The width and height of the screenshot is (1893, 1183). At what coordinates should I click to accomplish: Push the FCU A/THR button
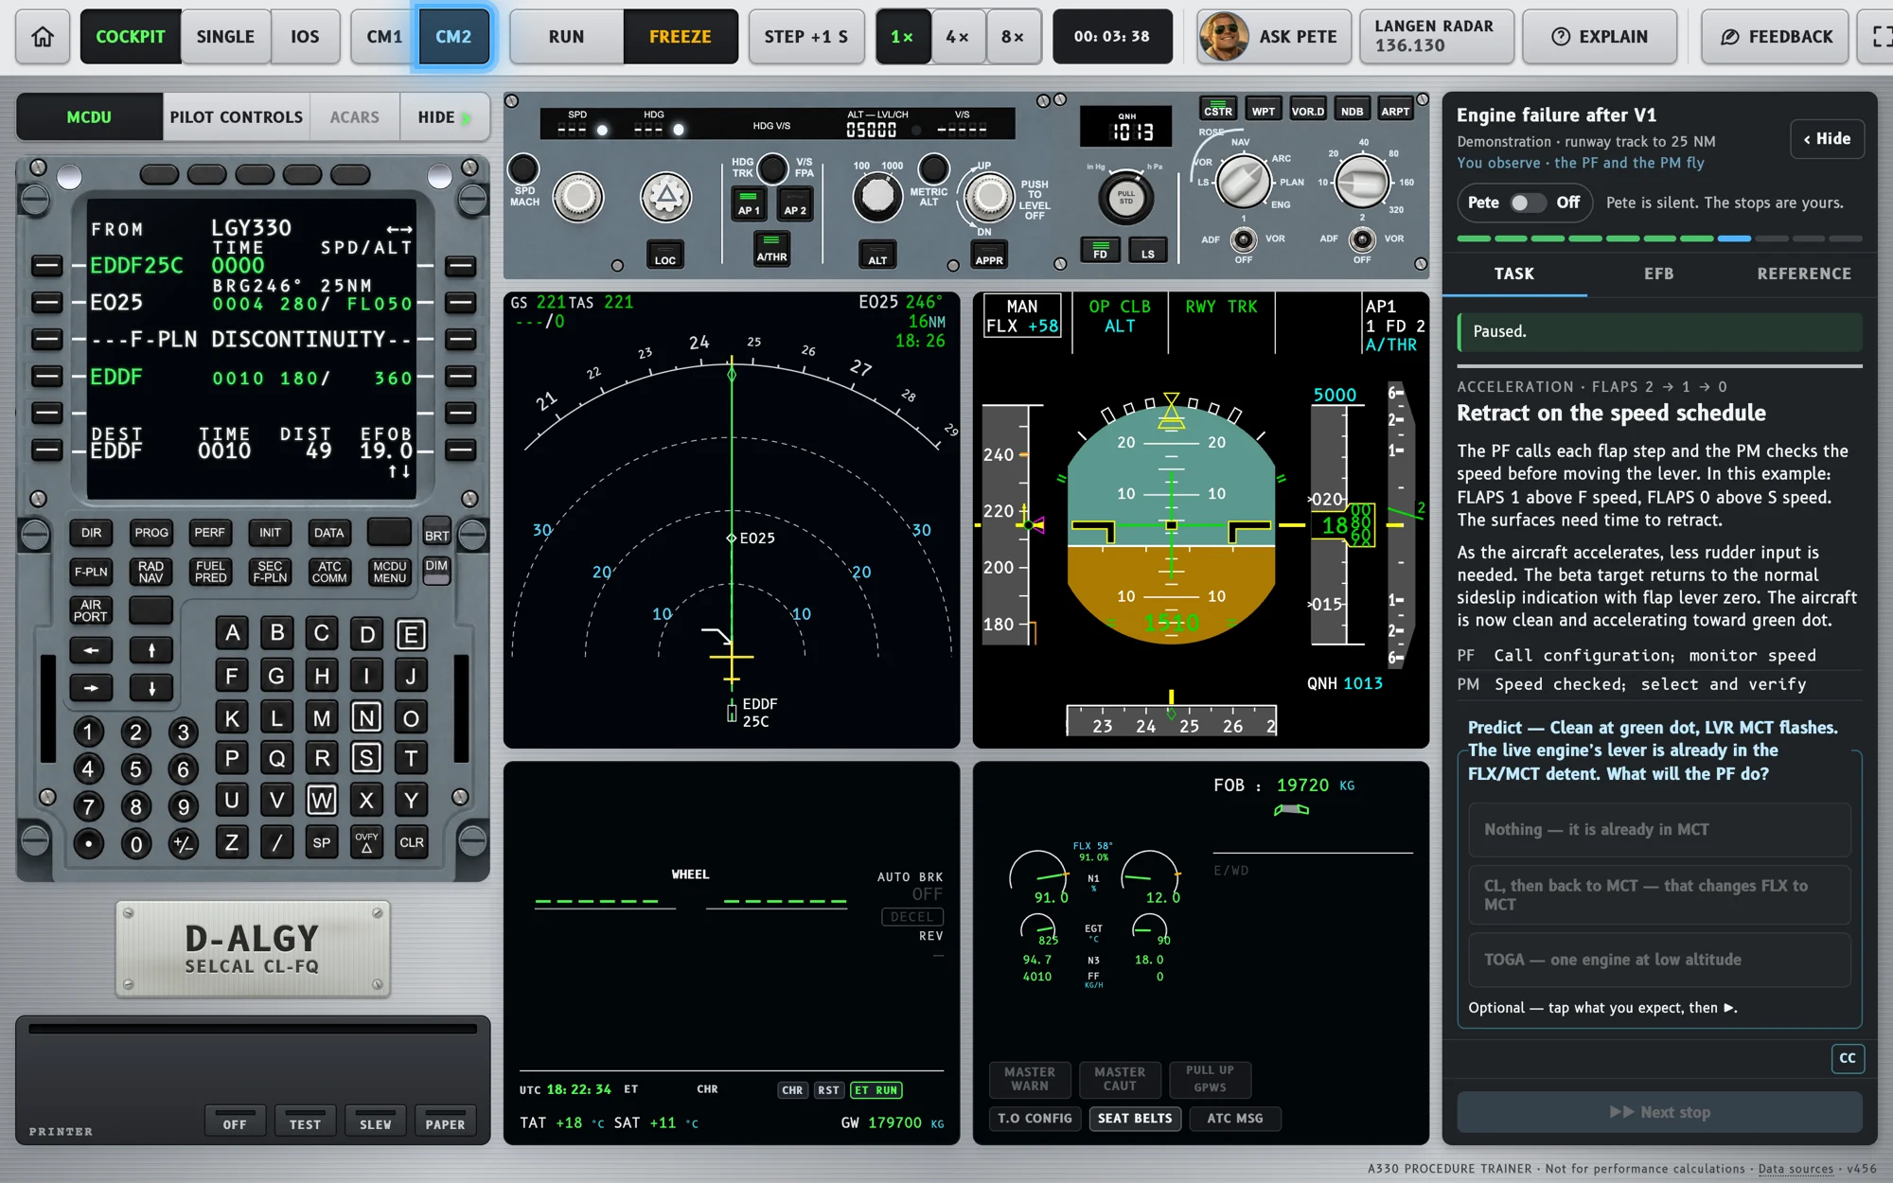tap(771, 250)
